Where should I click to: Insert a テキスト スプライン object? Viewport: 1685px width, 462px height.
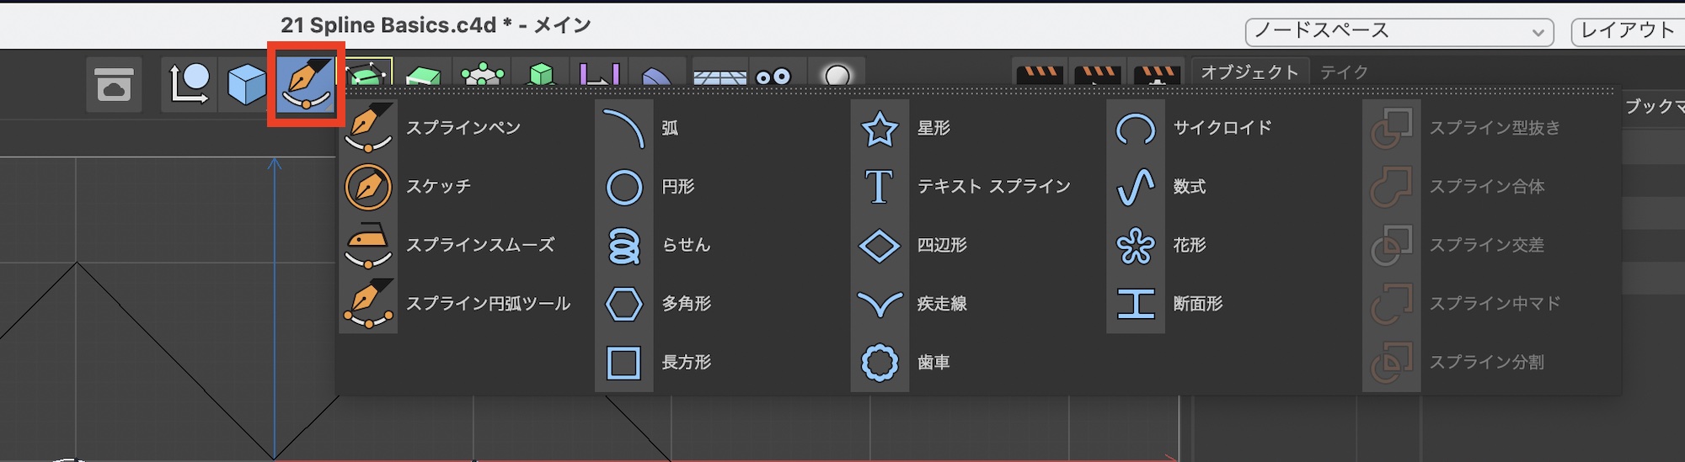coord(992,187)
